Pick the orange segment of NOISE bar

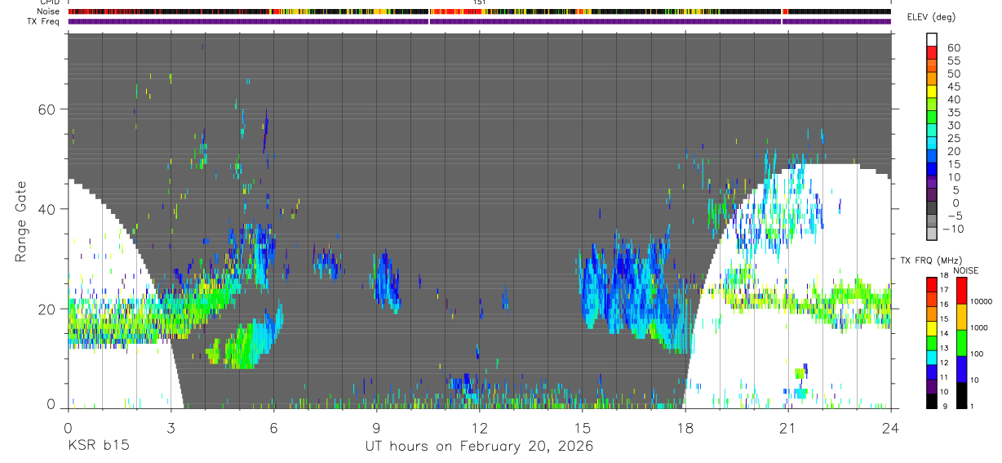point(961,317)
